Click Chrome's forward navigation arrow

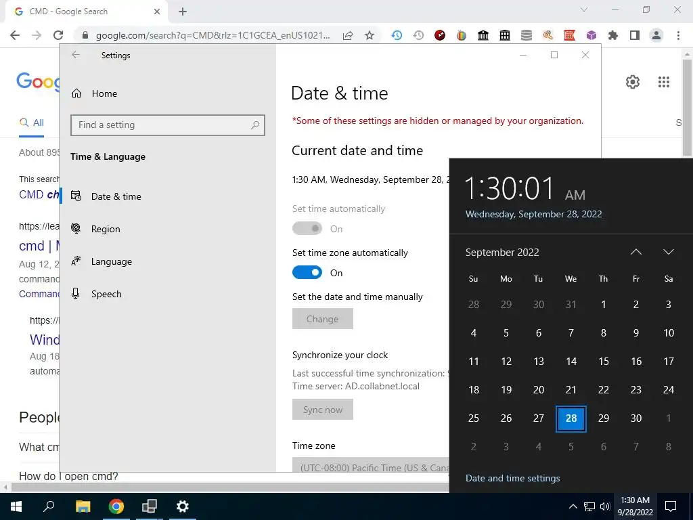(37, 35)
